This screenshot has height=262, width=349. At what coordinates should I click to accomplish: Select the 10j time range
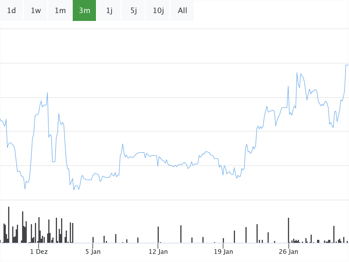coord(158,10)
